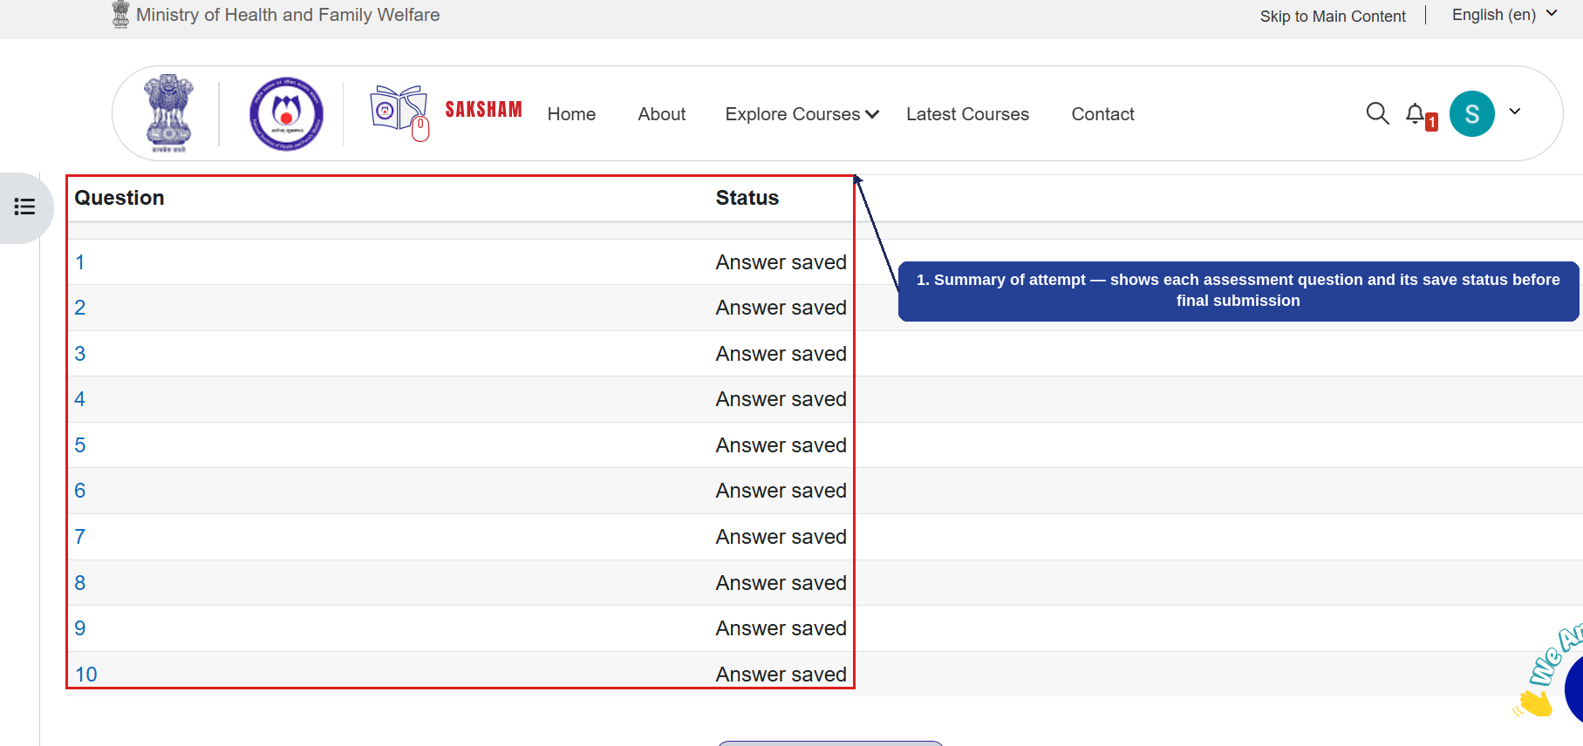Click the Skip to Main Content link
1583x746 pixels.
point(1333,17)
